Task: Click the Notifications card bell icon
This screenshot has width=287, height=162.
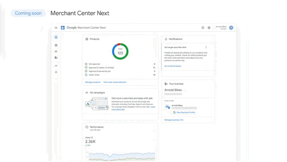Action: [x=166, y=39]
